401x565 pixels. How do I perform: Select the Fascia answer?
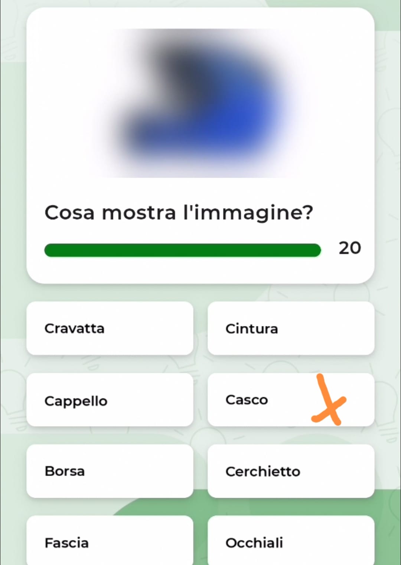(110, 541)
